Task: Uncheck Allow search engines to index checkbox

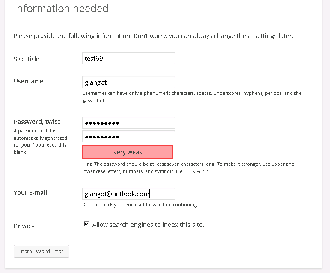Action: (86, 224)
